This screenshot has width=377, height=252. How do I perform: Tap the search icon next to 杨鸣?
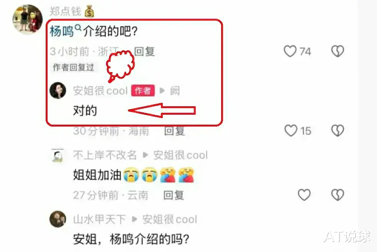coord(78,28)
